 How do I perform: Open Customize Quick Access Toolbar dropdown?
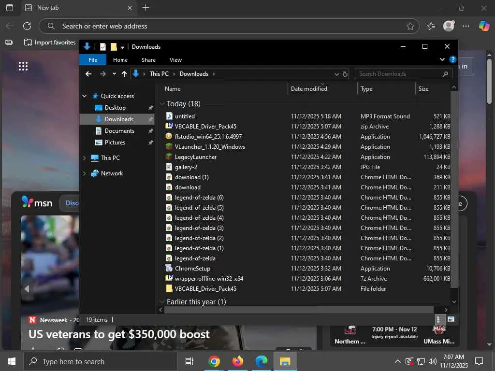122,47
